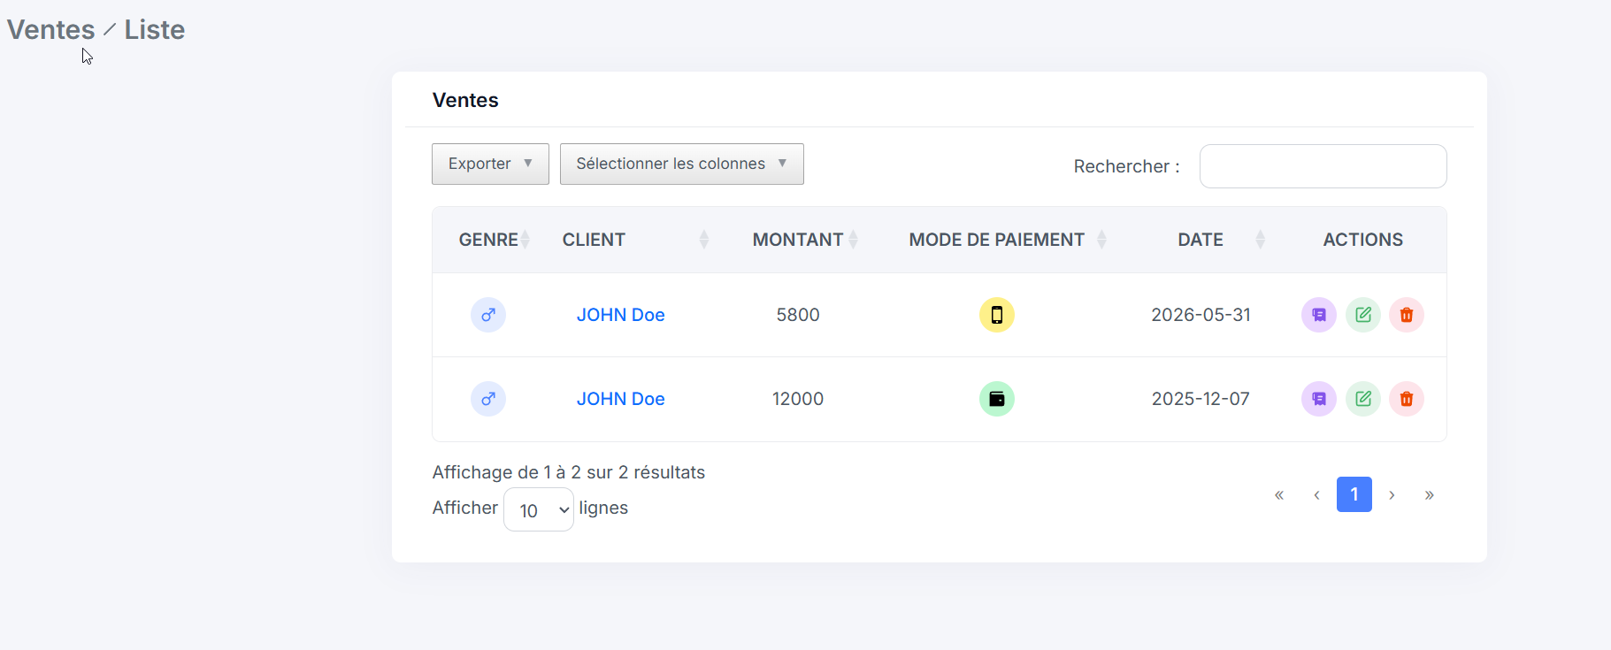This screenshot has width=1611, height=650.
Task: Click the Ventes breadcrumb in the page title
Action: 50,29
